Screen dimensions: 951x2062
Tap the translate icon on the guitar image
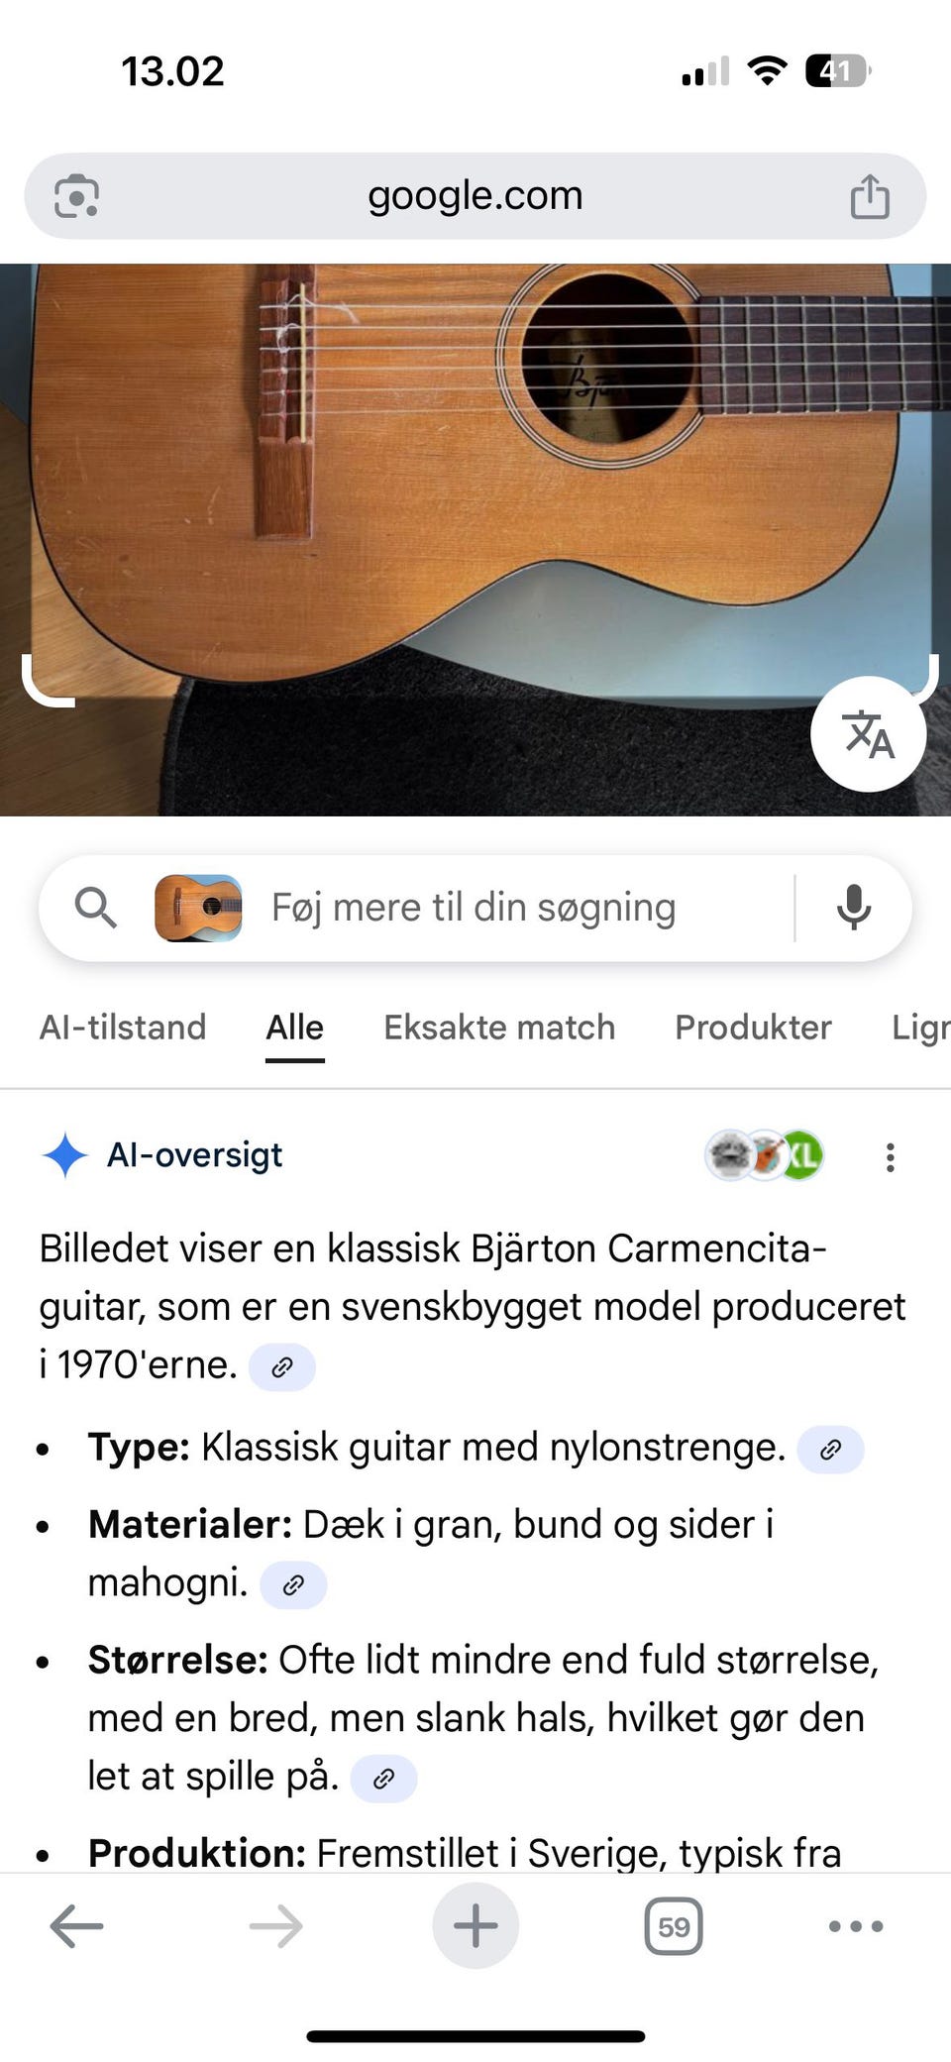[869, 734]
